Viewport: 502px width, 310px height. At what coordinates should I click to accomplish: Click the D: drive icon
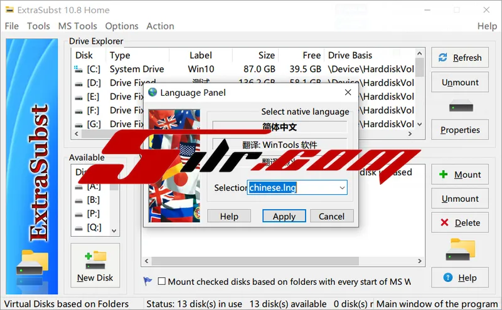pos(79,84)
